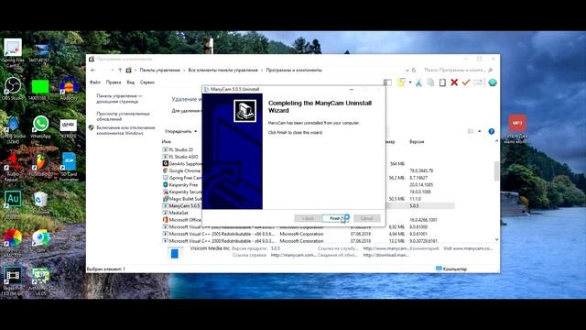
Task: Click the globe toolbar icon
Action: (x=493, y=82)
